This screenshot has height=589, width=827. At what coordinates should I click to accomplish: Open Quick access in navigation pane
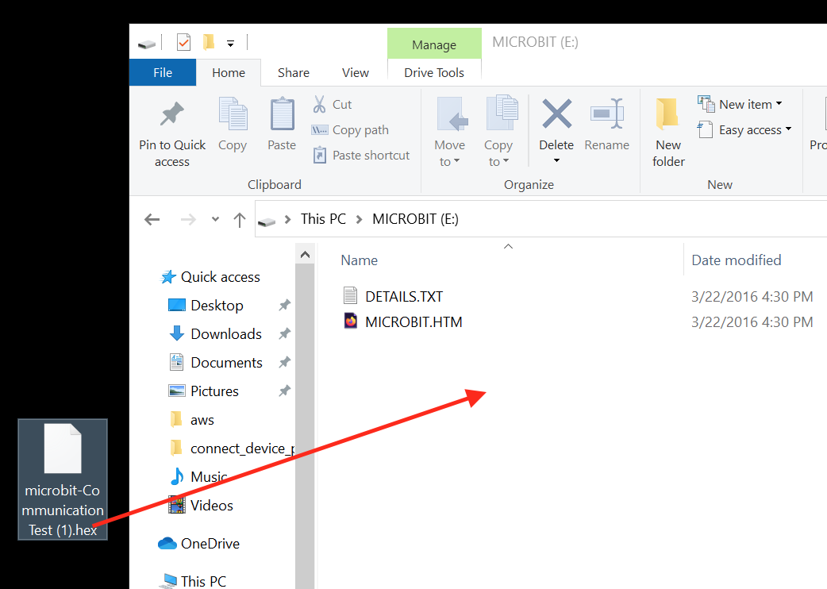tap(221, 277)
